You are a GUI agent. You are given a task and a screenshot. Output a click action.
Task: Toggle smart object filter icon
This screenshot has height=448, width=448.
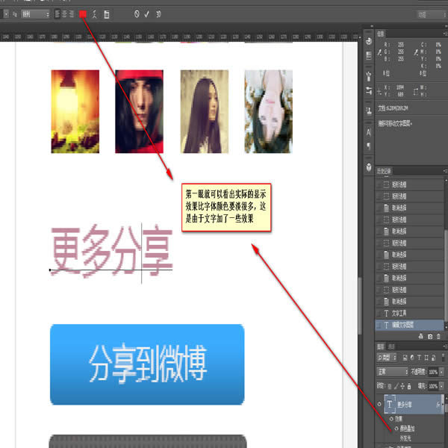tap(433, 358)
